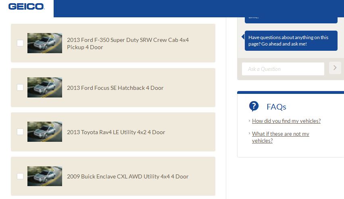Click the Ford F-350 car thumbnail image
The image size is (344, 199).
point(45,43)
